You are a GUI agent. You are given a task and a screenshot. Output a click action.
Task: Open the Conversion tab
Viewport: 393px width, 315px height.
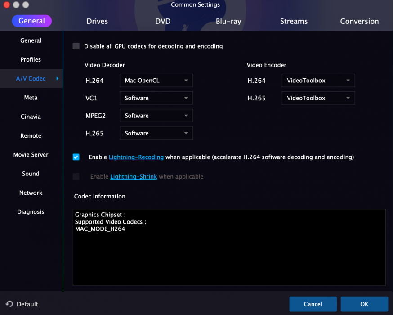(359, 21)
